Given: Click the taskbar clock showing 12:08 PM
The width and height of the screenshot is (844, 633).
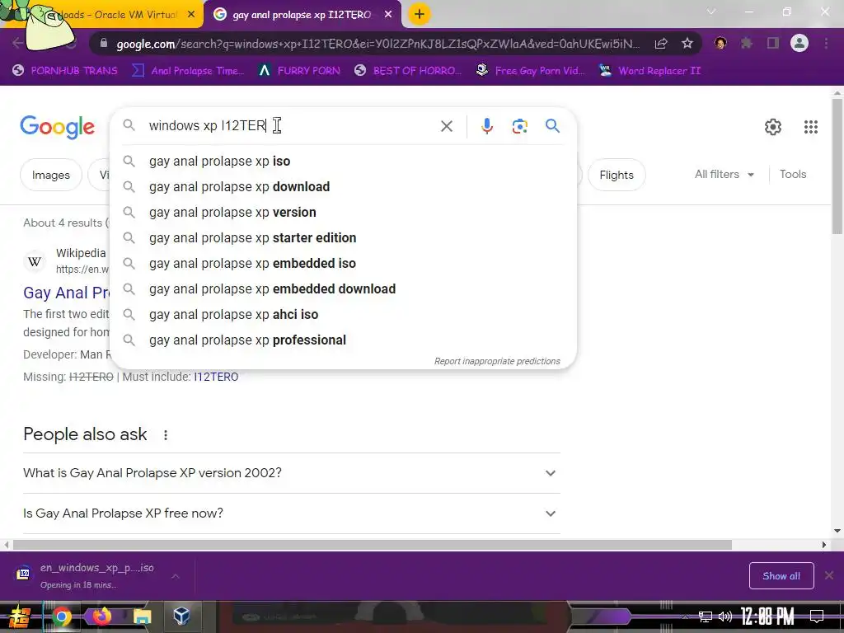Looking at the screenshot, I should [x=767, y=617].
